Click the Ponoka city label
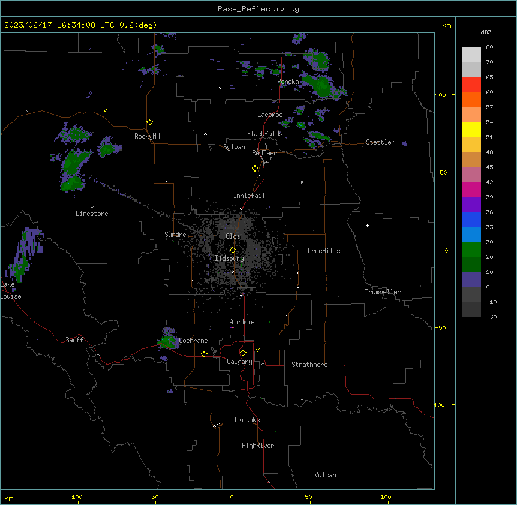Viewport: 517px width, 505px height. 288,82
